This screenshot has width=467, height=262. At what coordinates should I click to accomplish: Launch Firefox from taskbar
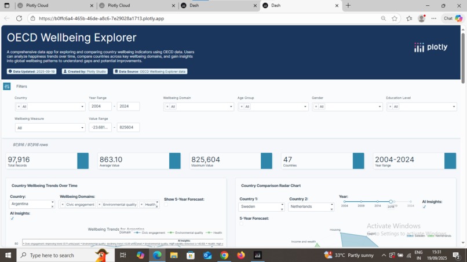click(x=240, y=255)
